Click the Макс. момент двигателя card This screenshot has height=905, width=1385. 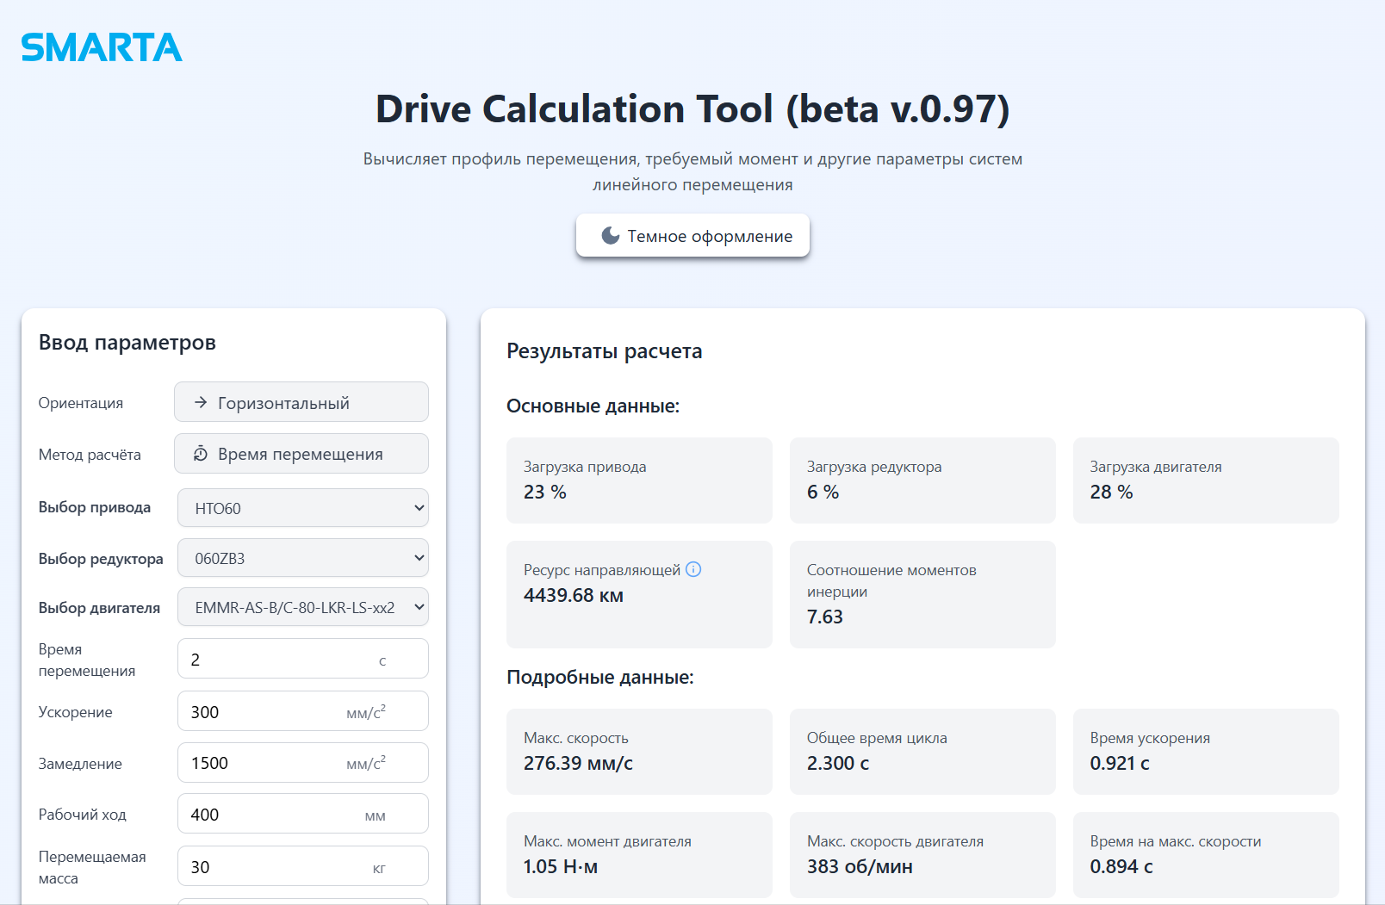pyautogui.click(x=639, y=855)
